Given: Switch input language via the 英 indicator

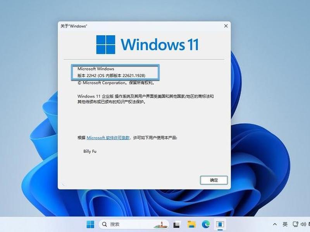Looking at the screenshot, I should 285,224.
